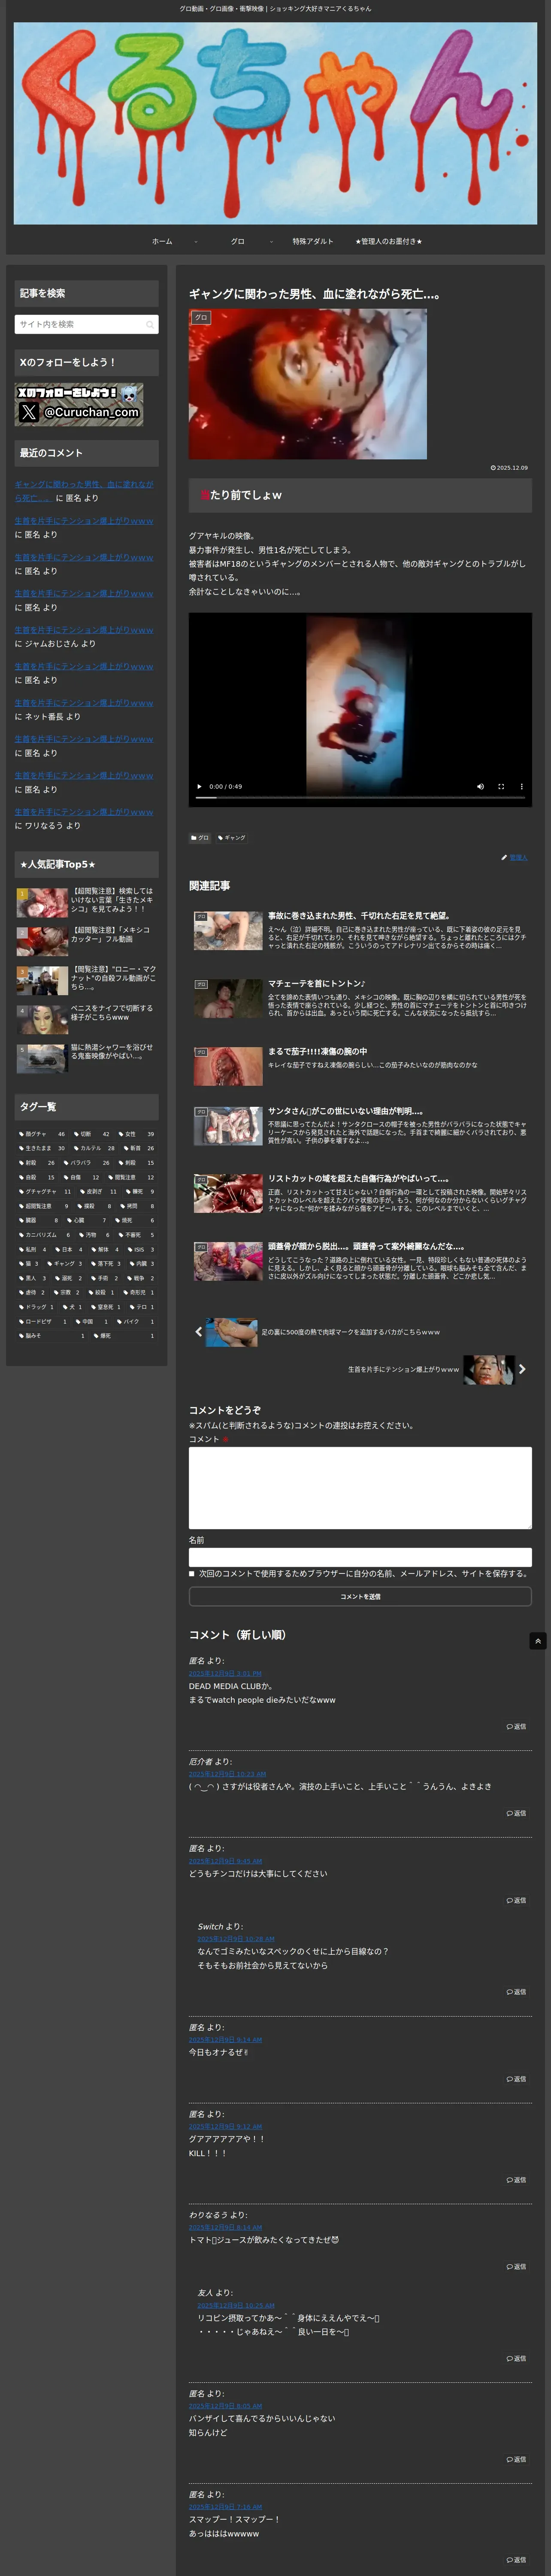Select the 中国 tag
Viewport: 551px width, 2576px height.
tap(92, 1321)
